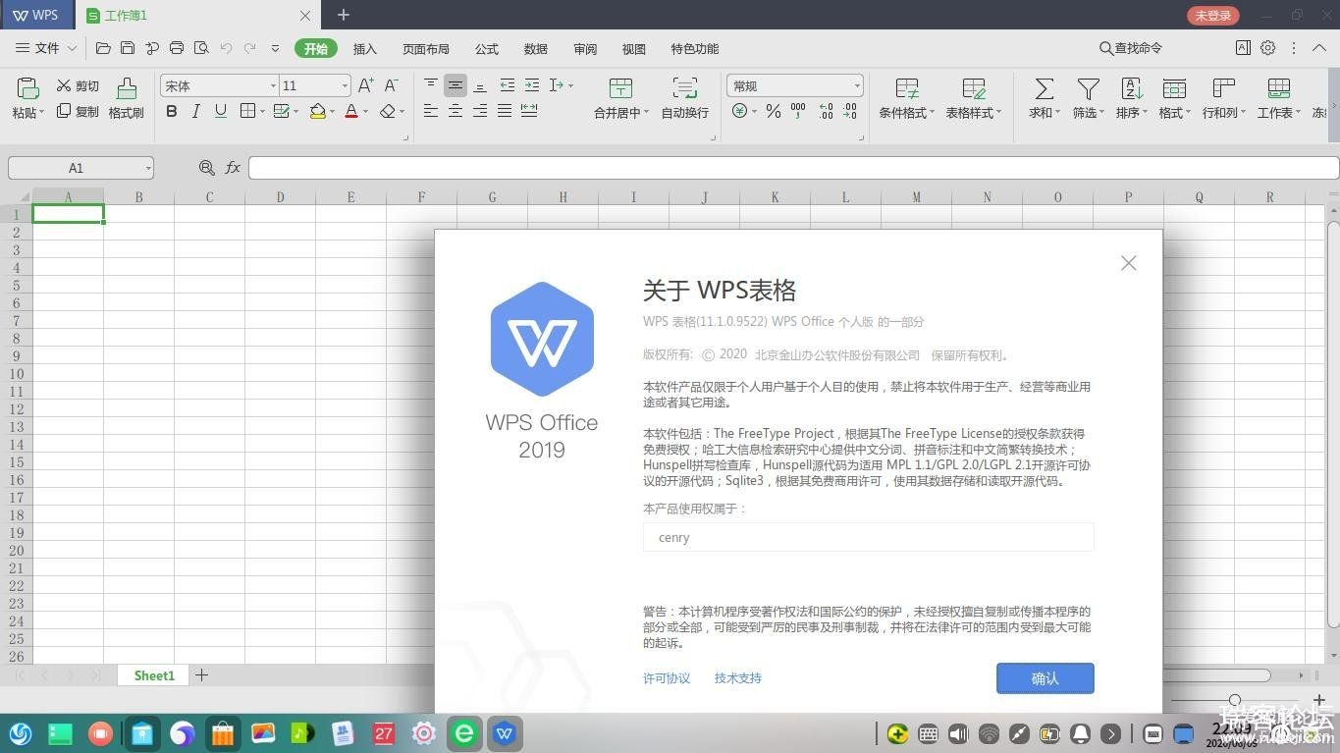Open the font name dropdown (宋体)
The height and width of the screenshot is (753, 1340).
click(273, 86)
